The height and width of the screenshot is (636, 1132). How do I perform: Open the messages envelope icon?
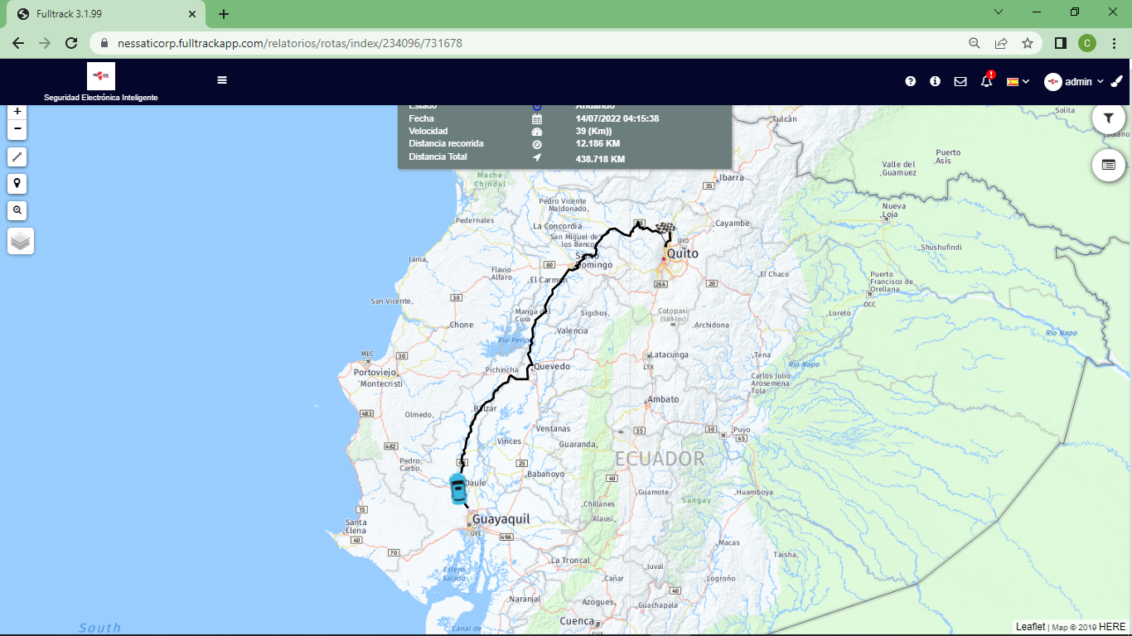tap(960, 81)
